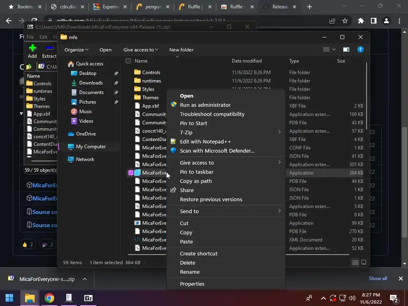Open the 7-Zip Add button
The image size is (408, 306).
pos(32,51)
